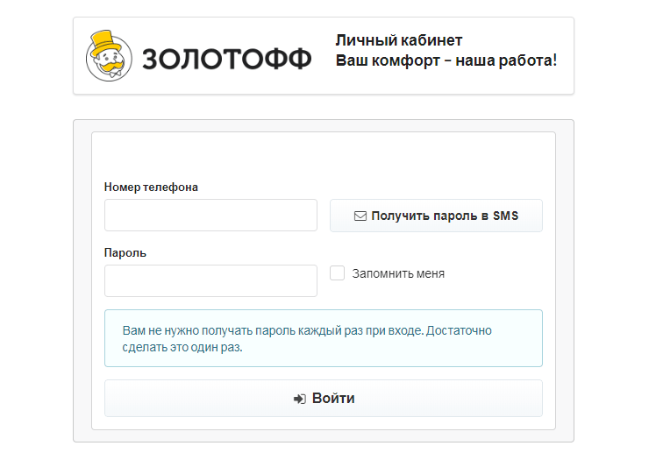This screenshot has width=656, height=453.
Task: Click the sign-in arrow icon beside Войти
Action: coord(300,399)
